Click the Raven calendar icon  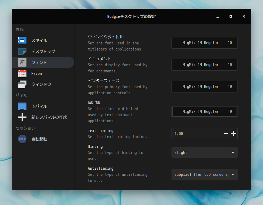[x=22, y=73]
